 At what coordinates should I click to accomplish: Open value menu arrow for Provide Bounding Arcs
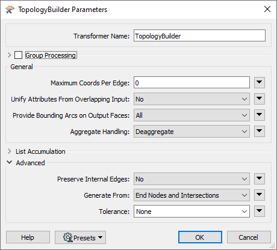click(x=260, y=115)
